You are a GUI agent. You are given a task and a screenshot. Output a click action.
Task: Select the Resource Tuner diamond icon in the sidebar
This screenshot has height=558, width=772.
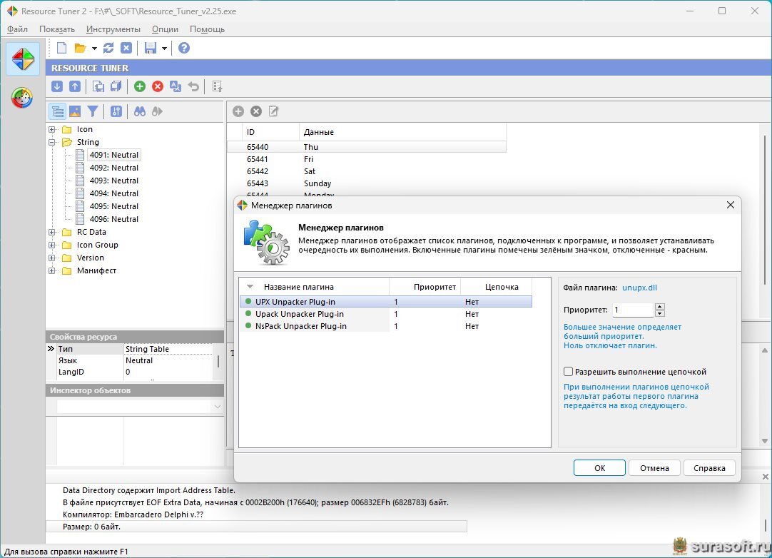(23, 59)
